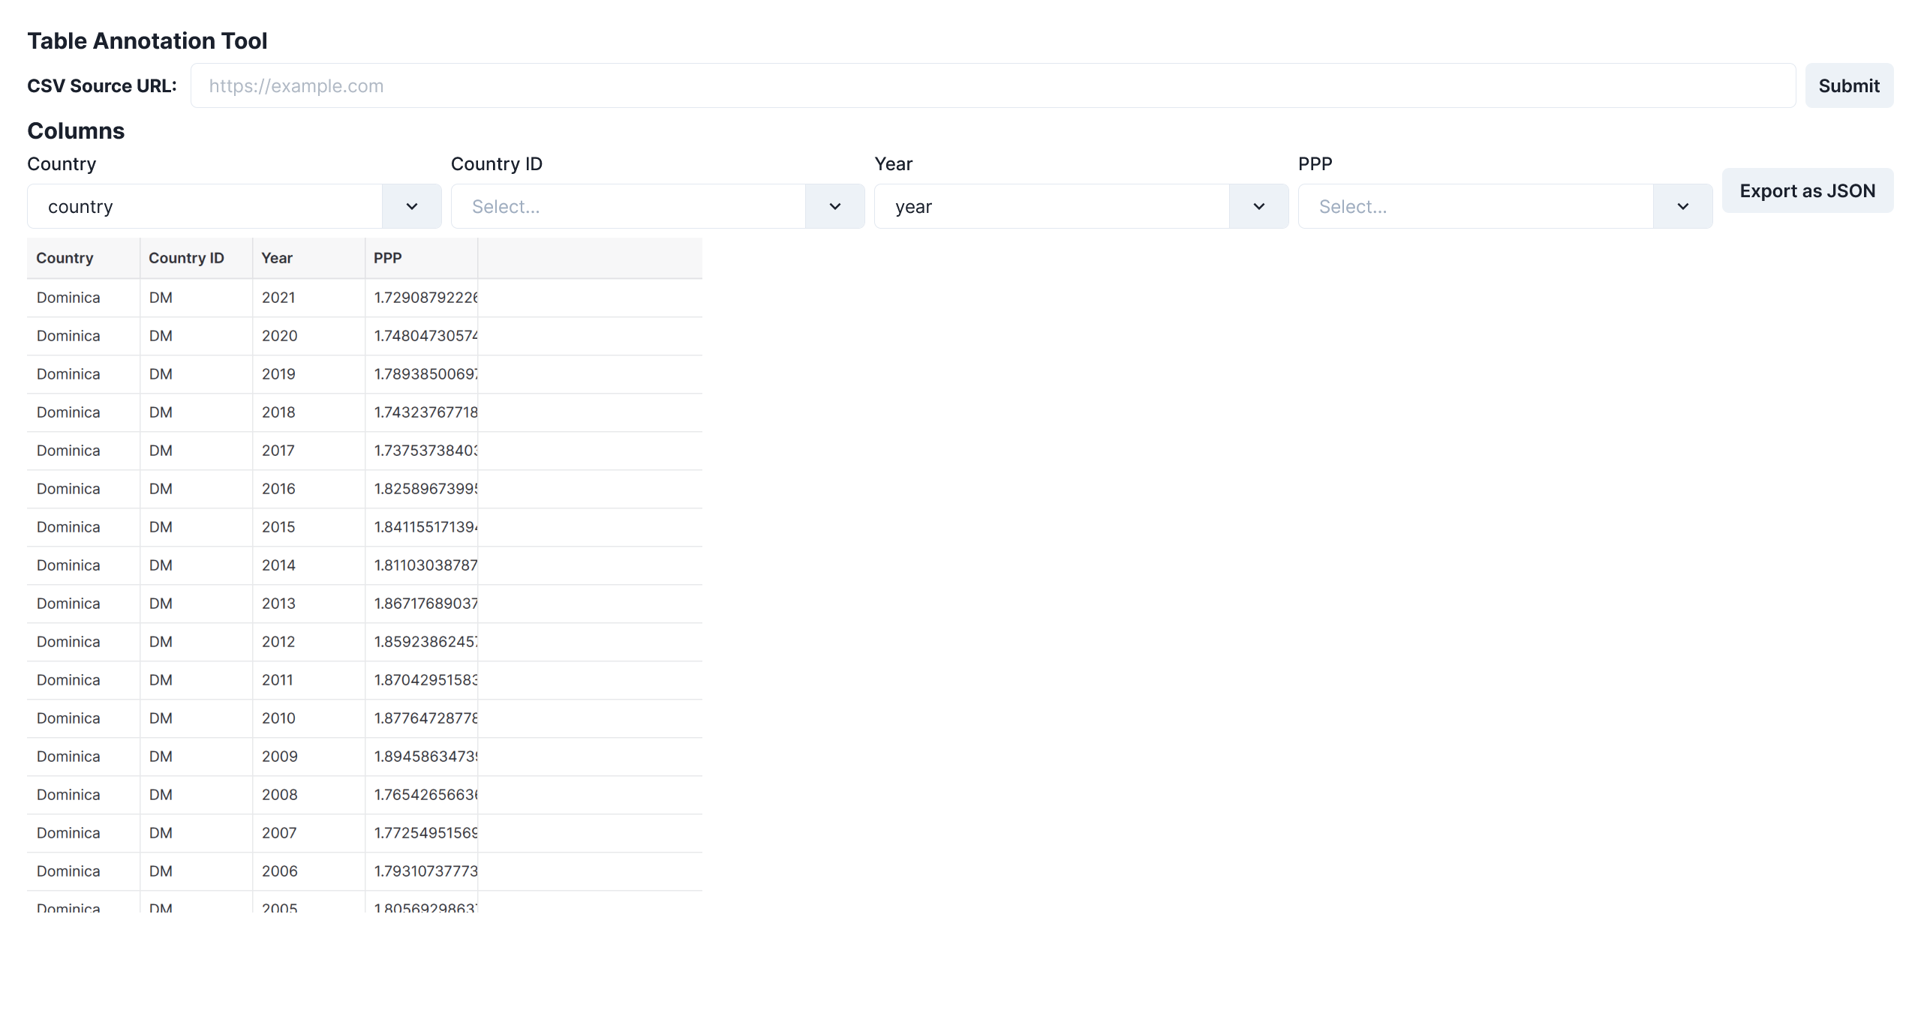Image resolution: width=1921 pixels, height=1019 pixels.
Task: Click the Country ID table header
Action: 186,258
